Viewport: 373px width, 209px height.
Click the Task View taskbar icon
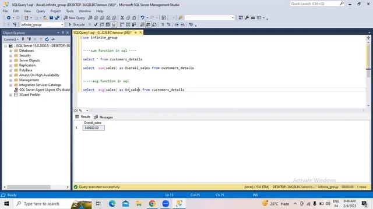98,204
